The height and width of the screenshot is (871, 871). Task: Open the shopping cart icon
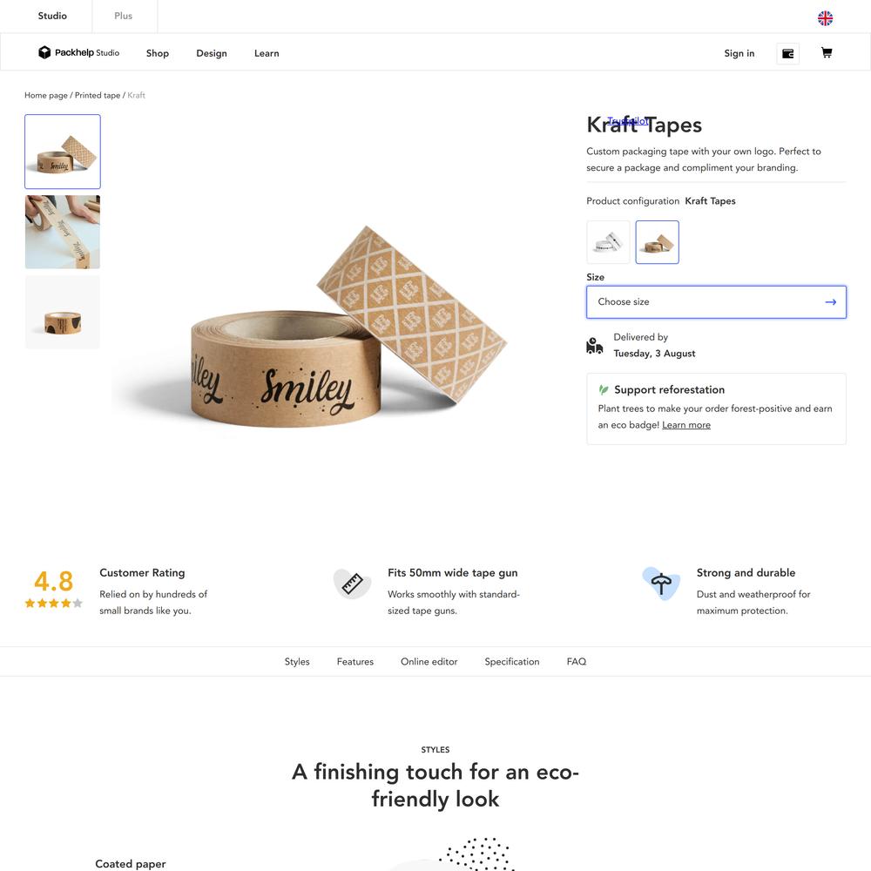click(826, 53)
